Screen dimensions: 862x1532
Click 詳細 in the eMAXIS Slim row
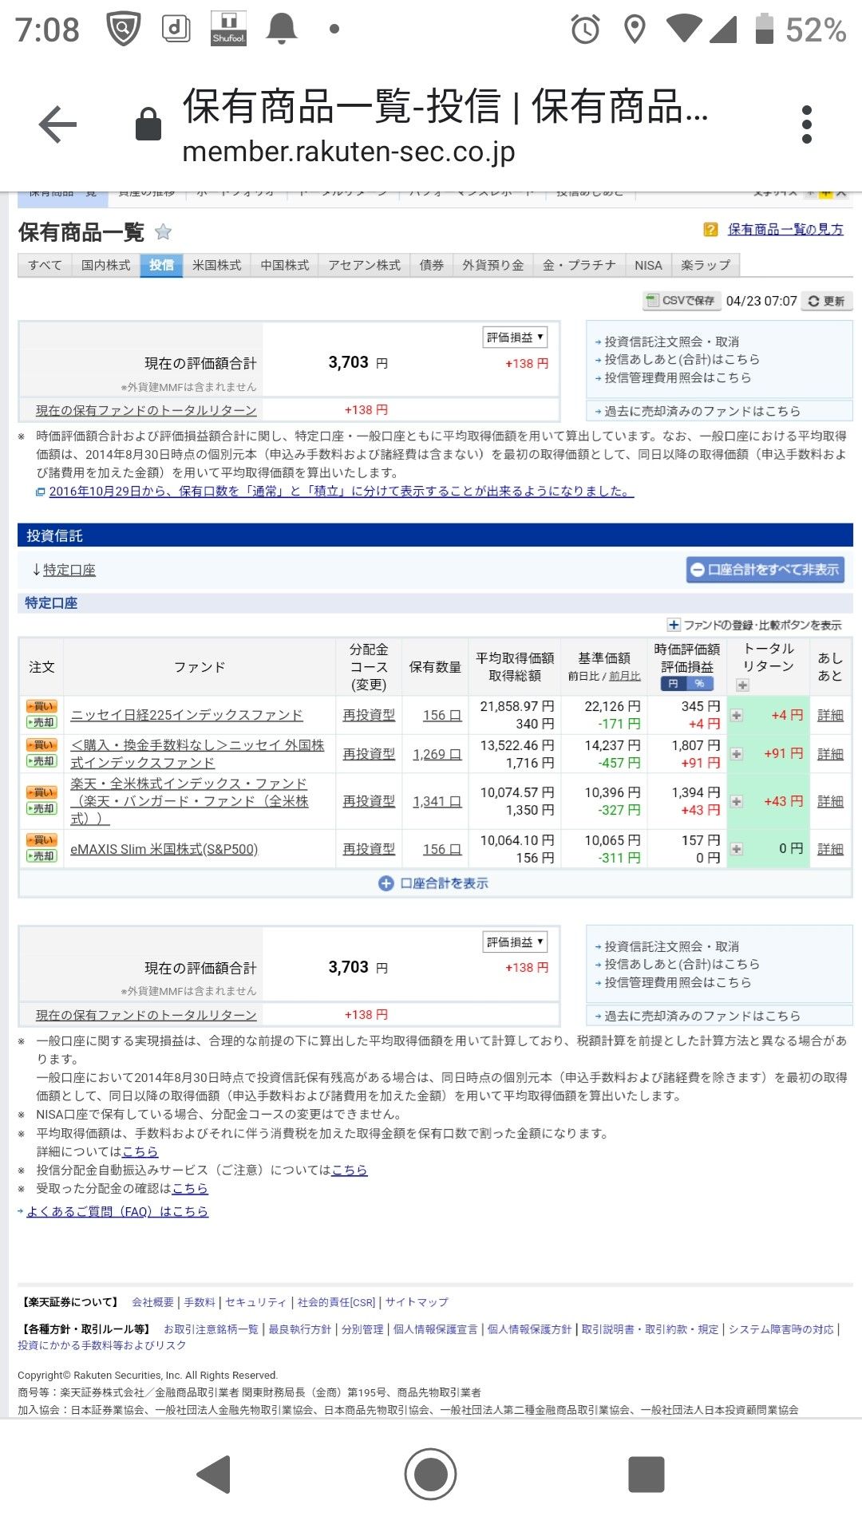point(830,849)
